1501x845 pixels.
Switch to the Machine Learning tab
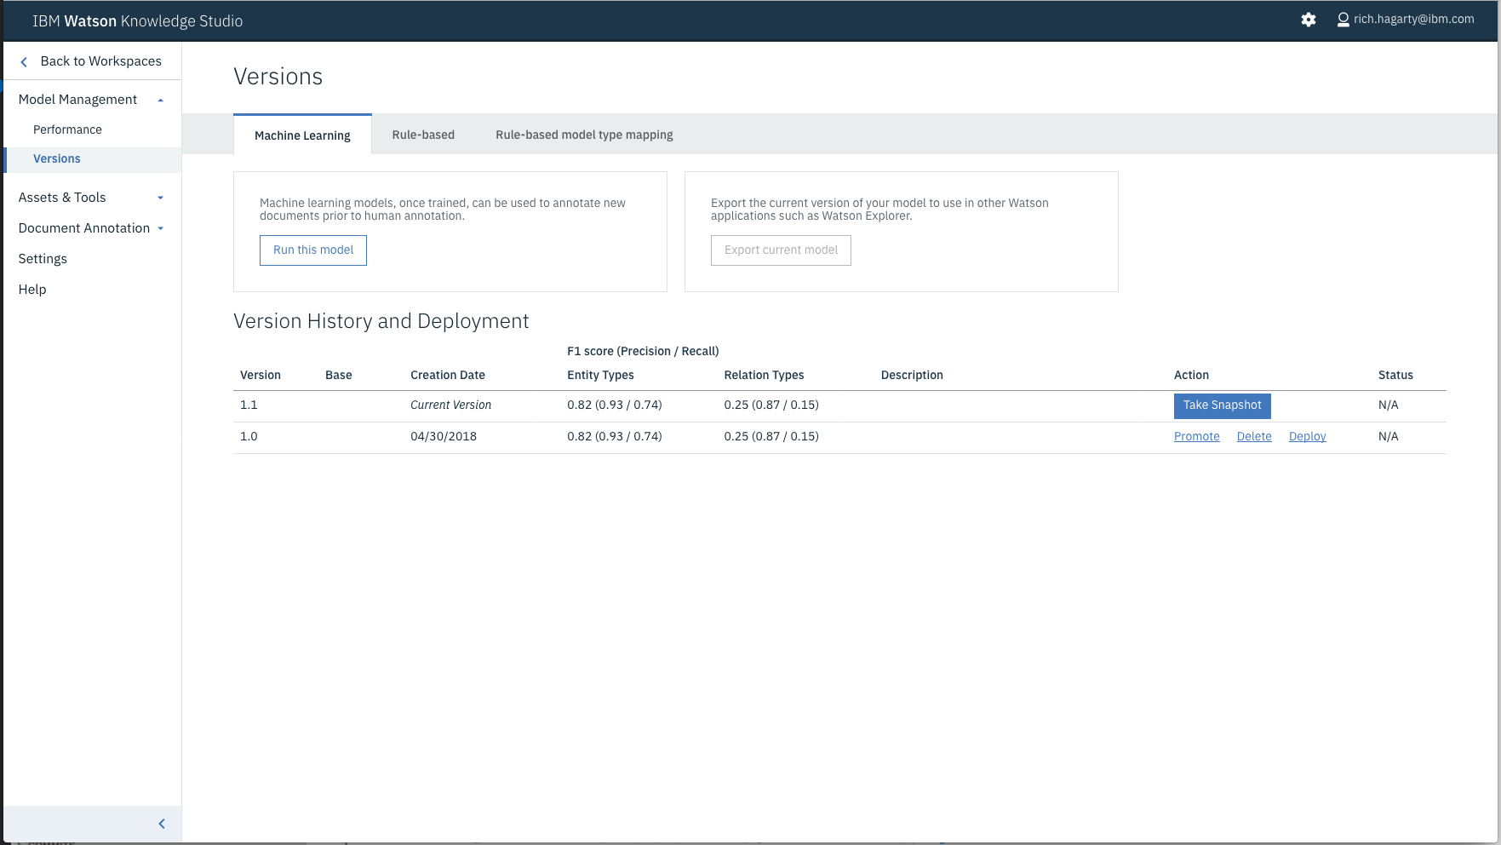[x=302, y=135]
